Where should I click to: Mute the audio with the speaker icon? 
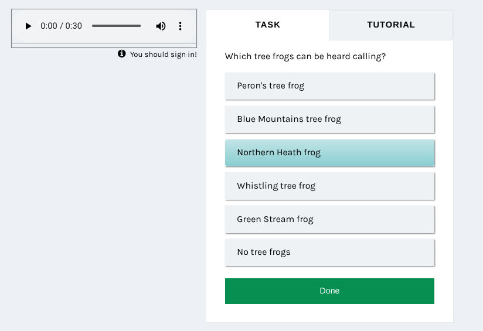click(161, 26)
